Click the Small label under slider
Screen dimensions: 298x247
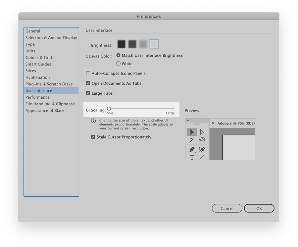(111, 113)
